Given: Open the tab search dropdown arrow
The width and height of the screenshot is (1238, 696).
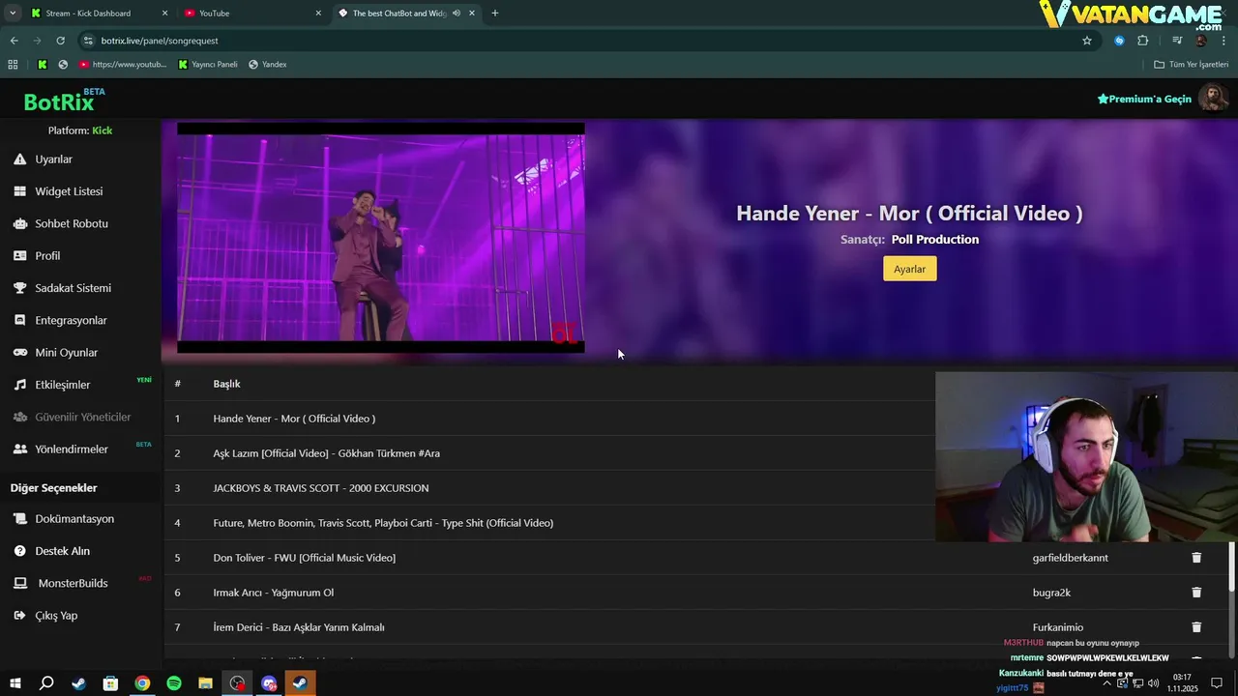Looking at the screenshot, I should [x=13, y=14].
